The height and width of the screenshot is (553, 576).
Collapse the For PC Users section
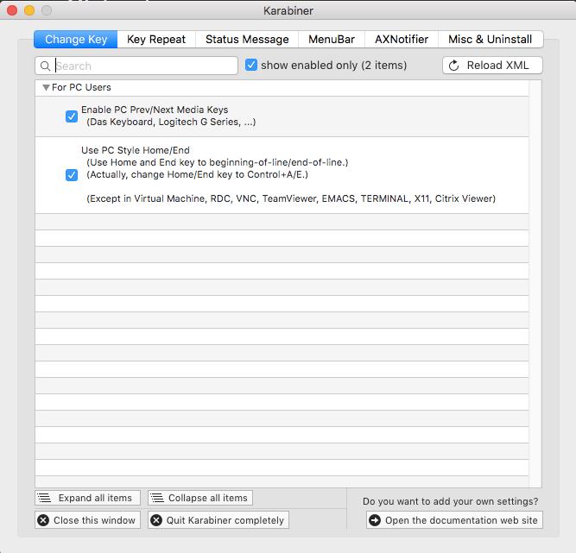tap(46, 88)
